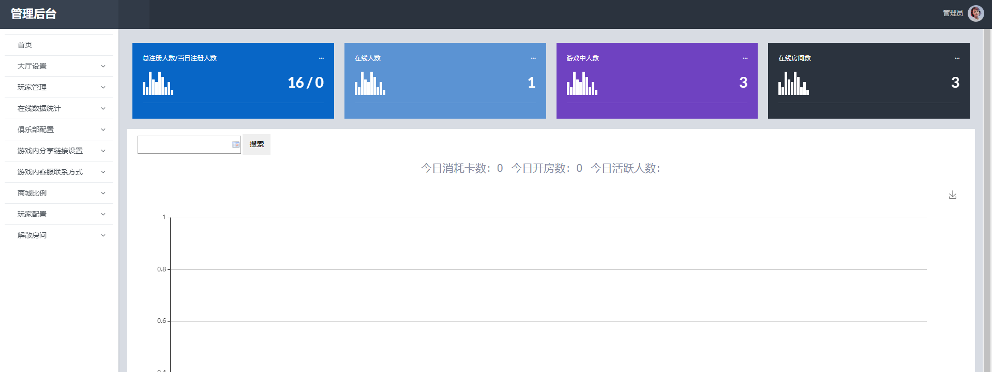Click 管理员 user name in header
Screen dimensions: 992x372
(953, 13)
